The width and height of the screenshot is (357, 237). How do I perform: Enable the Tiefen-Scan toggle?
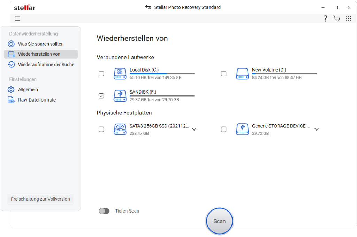(x=104, y=211)
